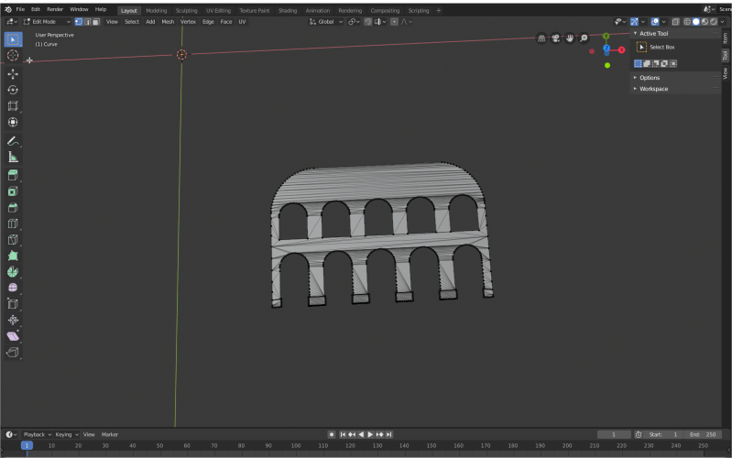Switch to rendered viewport shading
Viewport: 732px width, 458px height.
point(714,21)
